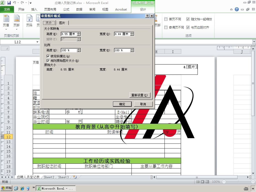256x192 pixels.
Task: Click the size 宽度 8.44 厘米 field
Action: [x=122, y=34]
